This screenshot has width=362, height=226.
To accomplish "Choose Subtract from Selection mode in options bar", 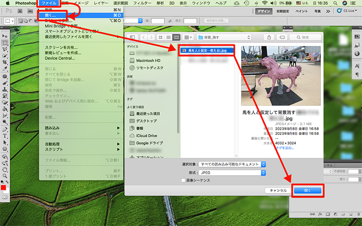I will 30,21.
